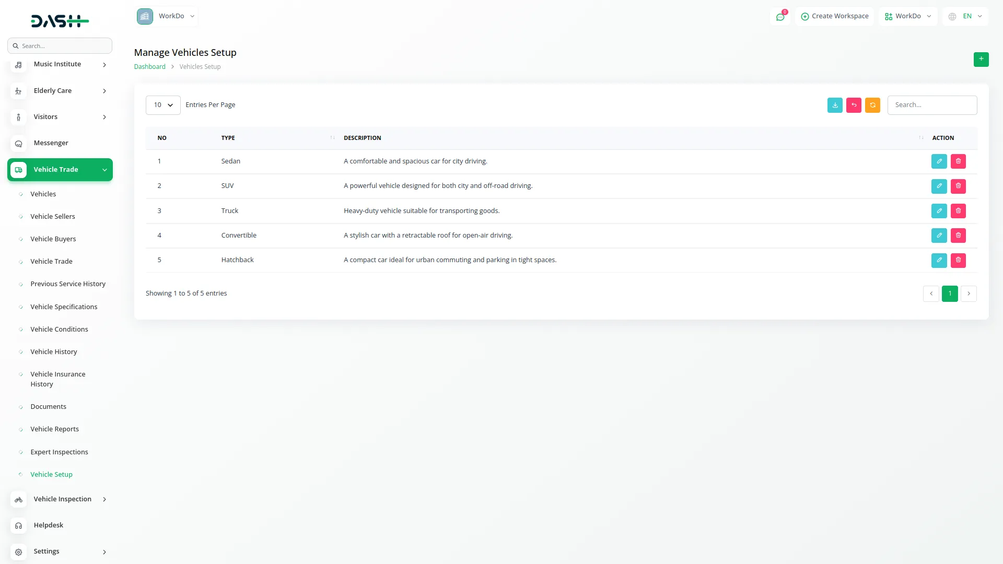Open the messages chat notification icon
The height and width of the screenshot is (564, 1003).
point(780,17)
